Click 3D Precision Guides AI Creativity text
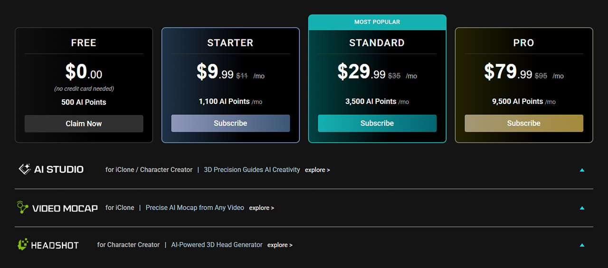Screen dimensions: 608x268 click(252, 170)
